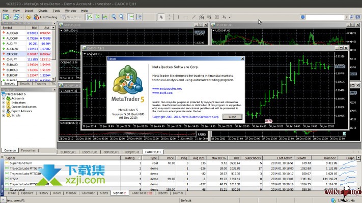Select the crosshair tool
Screen dimensions: 362x203
coord(169,17)
